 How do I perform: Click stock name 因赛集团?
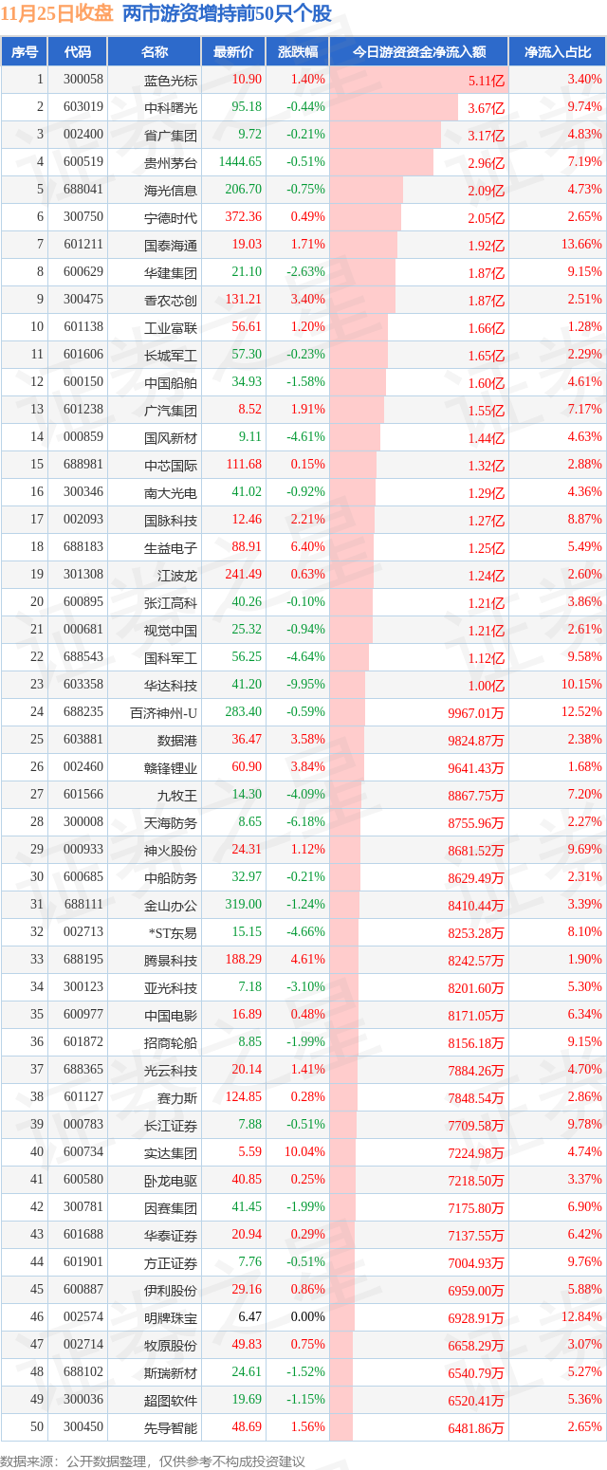coord(171,1207)
